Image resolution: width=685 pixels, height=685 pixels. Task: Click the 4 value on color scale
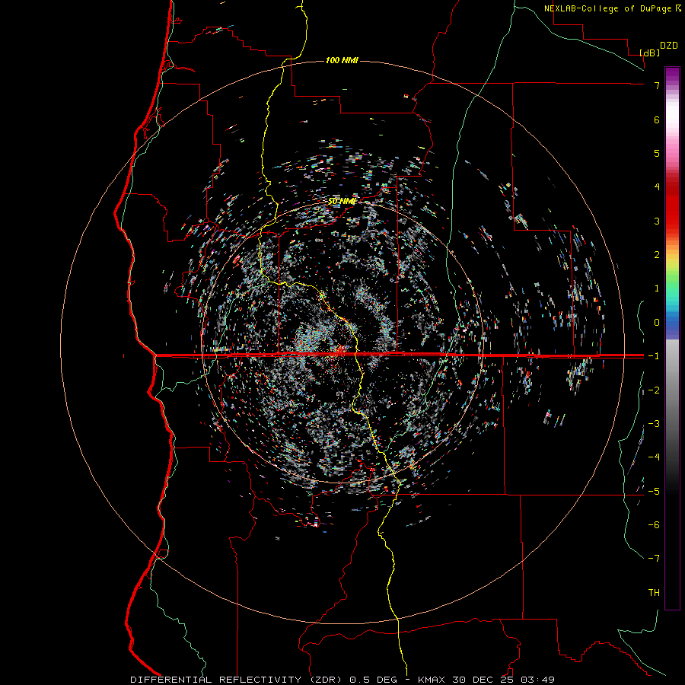point(657,187)
